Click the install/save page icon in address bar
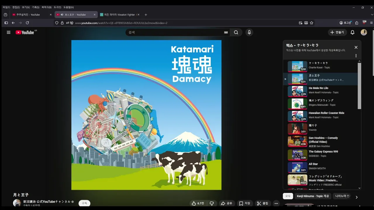Screen dimensions: 374x210 (306, 23)
